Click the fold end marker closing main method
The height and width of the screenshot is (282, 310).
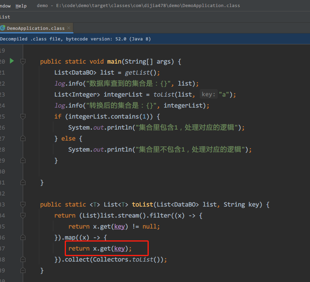[x=23, y=182]
